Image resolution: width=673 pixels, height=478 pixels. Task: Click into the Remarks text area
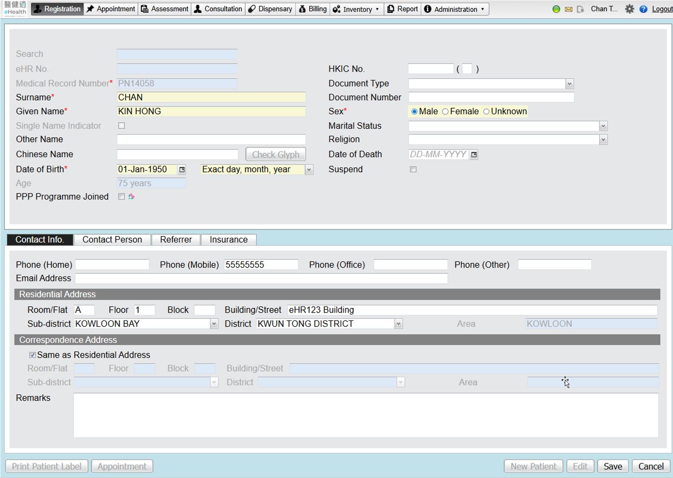pyautogui.click(x=365, y=415)
